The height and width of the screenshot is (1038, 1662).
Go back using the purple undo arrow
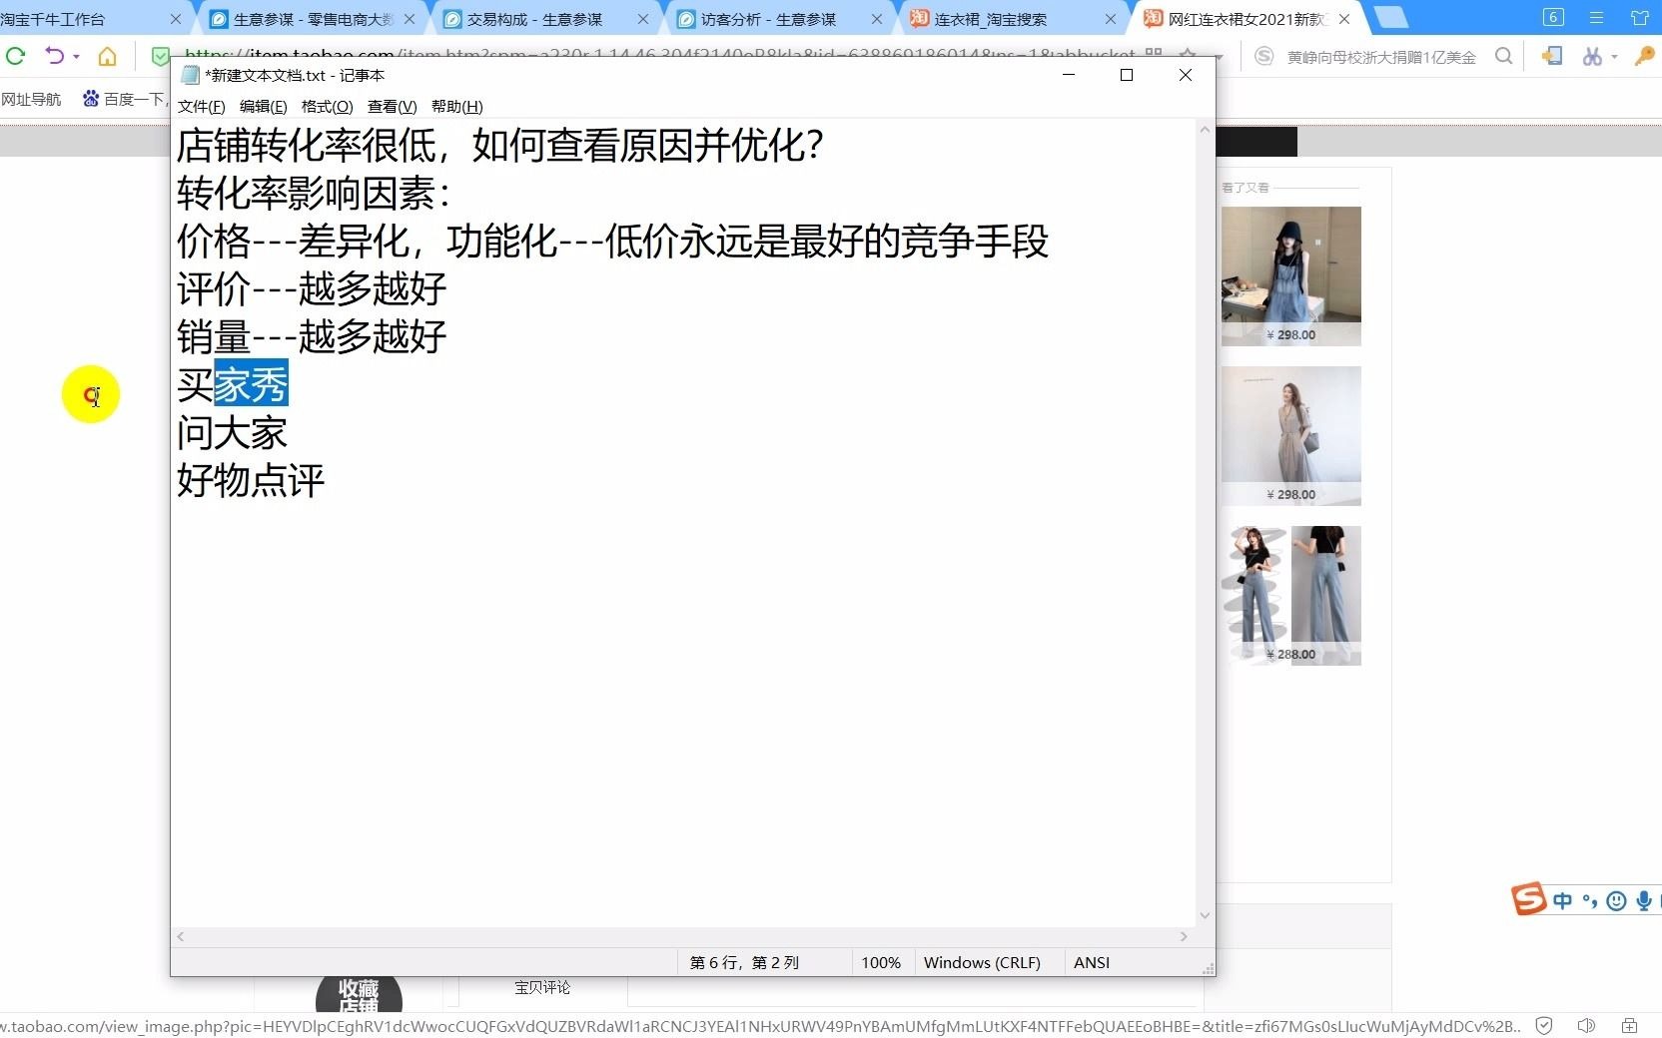(x=54, y=56)
